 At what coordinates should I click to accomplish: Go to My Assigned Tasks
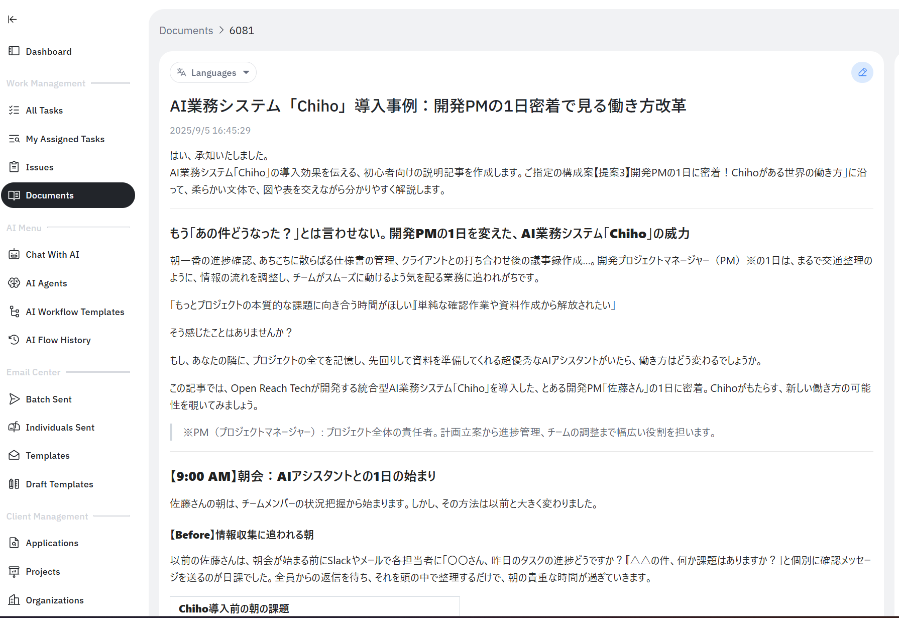point(65,139)
